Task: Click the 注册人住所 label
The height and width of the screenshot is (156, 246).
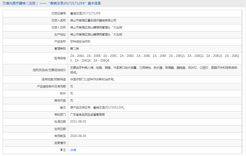Action: tap(58, 28)
